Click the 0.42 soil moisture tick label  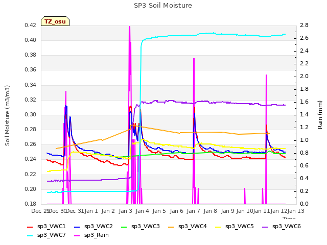tap(31, 25)
